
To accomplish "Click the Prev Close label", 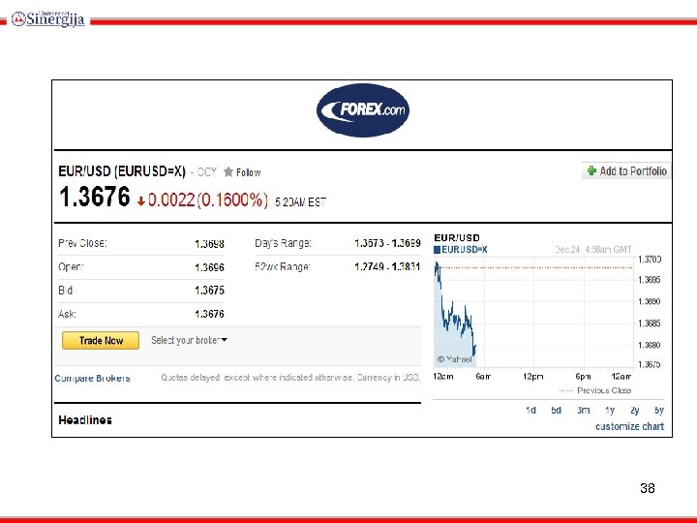I will (x=82, y=243).
